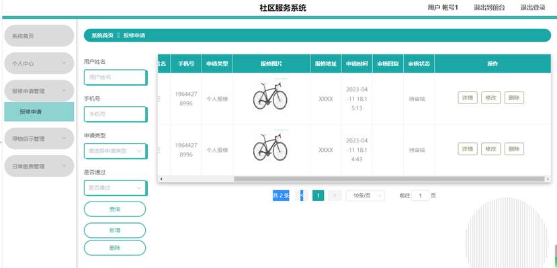
Task: Click 修改 for the 18:15:13 record
Action: pos(491,98)
